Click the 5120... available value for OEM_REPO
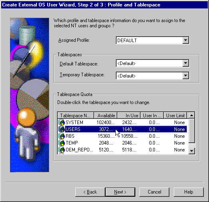 coord(106,150)
